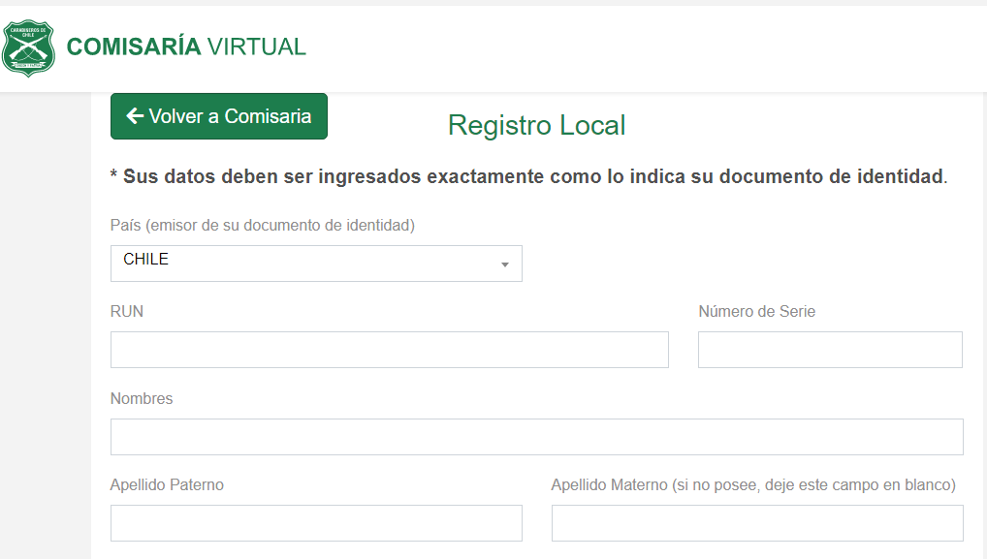Click the Carabineros de Chile shield logo
Viewport: 987px width, 559px height.
pyautogui.click(x=28, y=47)
